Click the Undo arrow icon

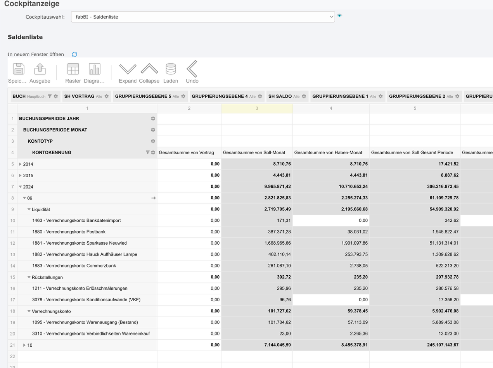tap(192, 69)
